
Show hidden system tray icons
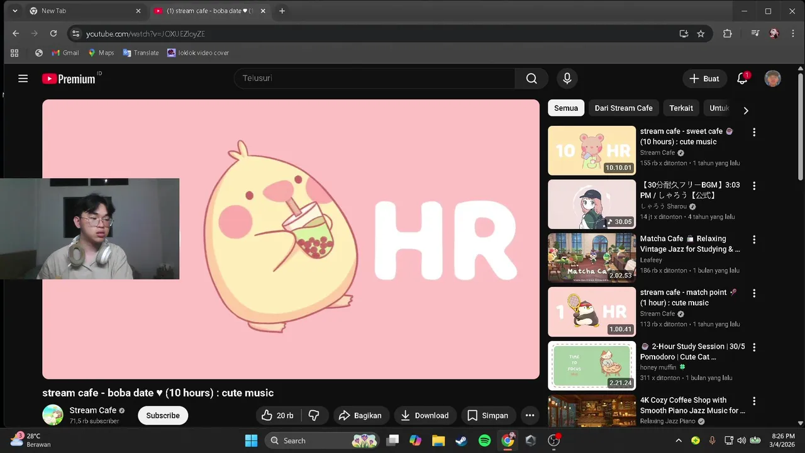678,440
